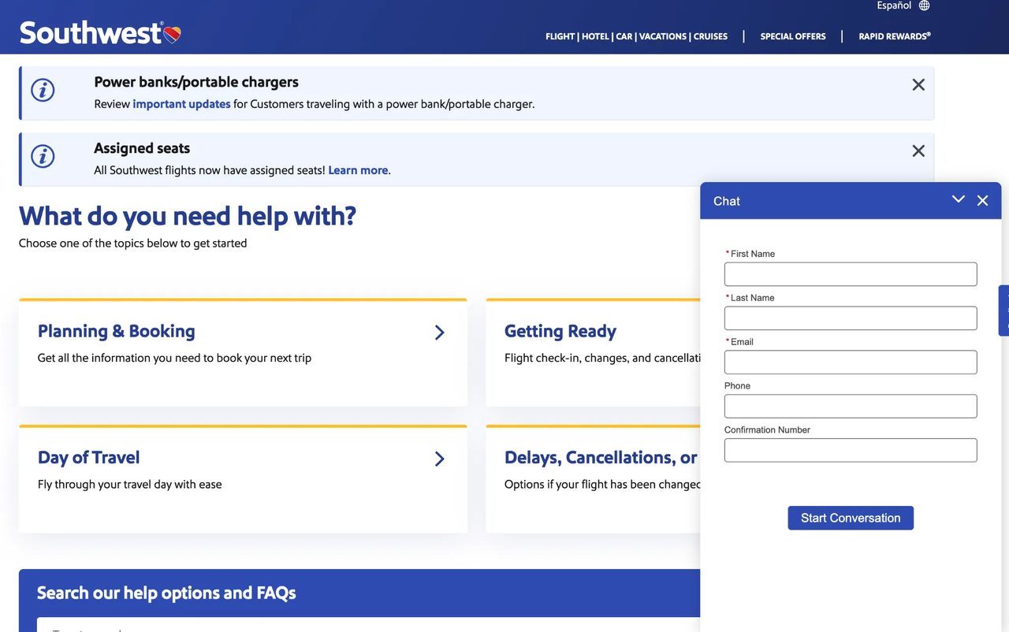Open the Day of Travel topic
Screen dimensions: 1009x632
tap(243, 479)
